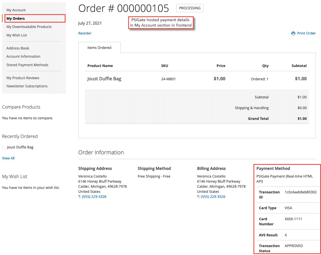
Task: Call the shipping address phone number link
Action: (94, 196)
